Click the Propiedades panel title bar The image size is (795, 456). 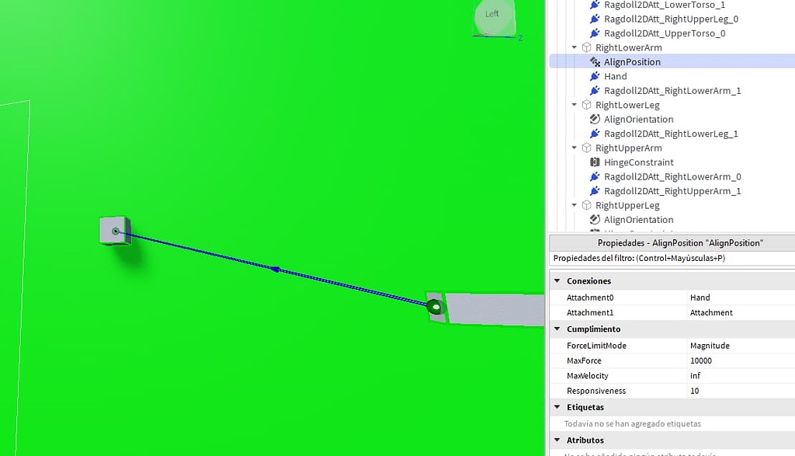point(672,243)
